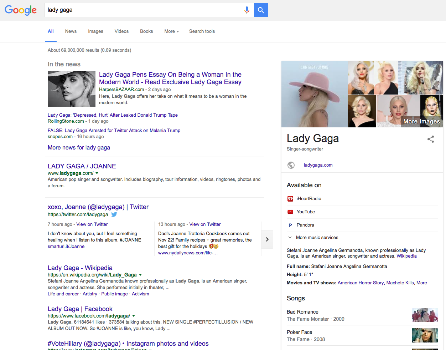Viewport: 446px width, 350px height.
Task: Click the Poker Face song thumbnail
Action: [425, 335]
